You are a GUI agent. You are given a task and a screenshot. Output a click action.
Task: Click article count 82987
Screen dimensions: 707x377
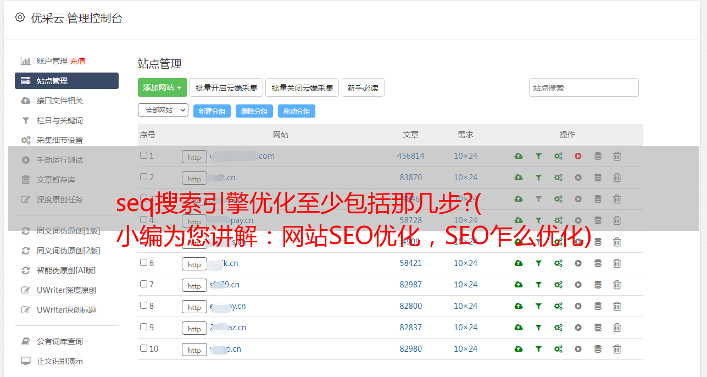point(411,285)
